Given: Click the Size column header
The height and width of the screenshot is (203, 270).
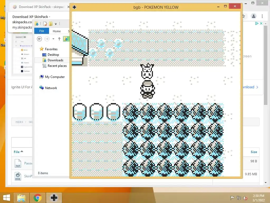Looking at the screenshot, I should click(254, 152).
